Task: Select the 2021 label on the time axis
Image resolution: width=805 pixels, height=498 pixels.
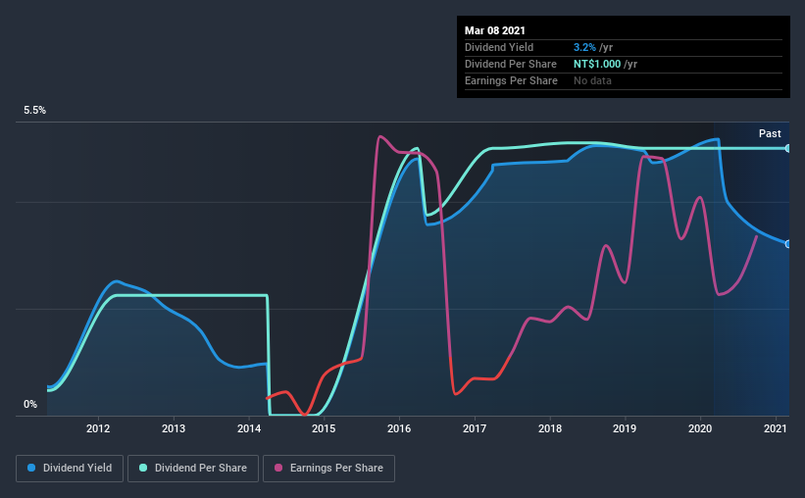Action: click(x=776, y=428)
